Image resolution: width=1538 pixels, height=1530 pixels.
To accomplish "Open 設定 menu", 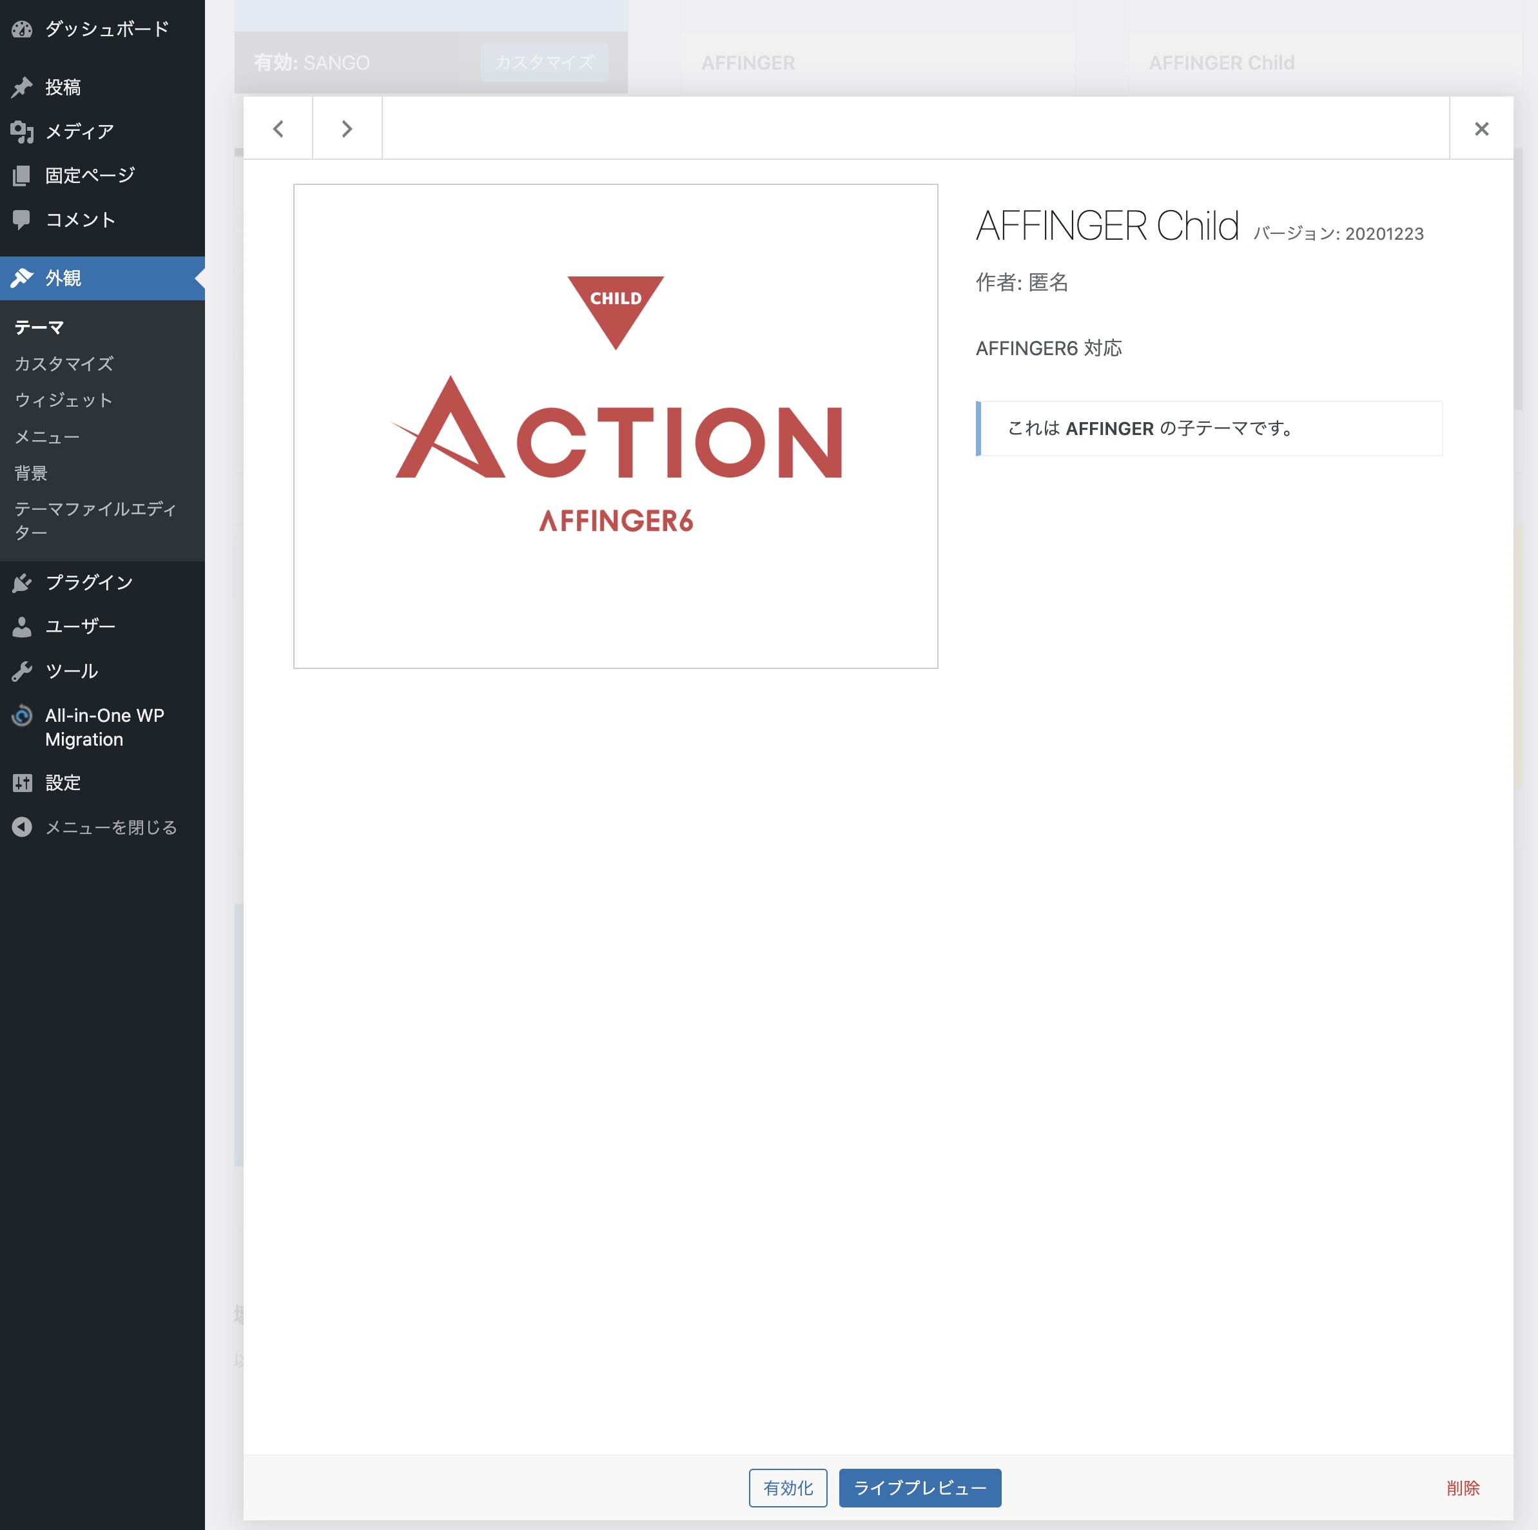I will pos(102,782).
